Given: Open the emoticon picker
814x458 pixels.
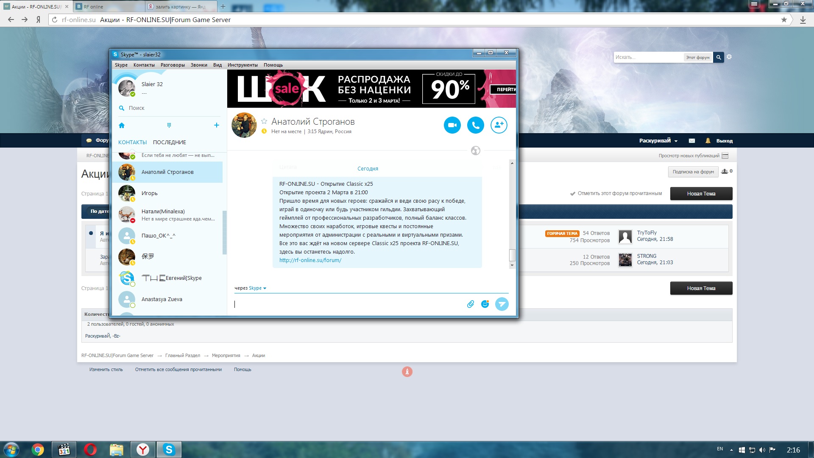Looking at the screenshot, I should [x=485, y=304].
